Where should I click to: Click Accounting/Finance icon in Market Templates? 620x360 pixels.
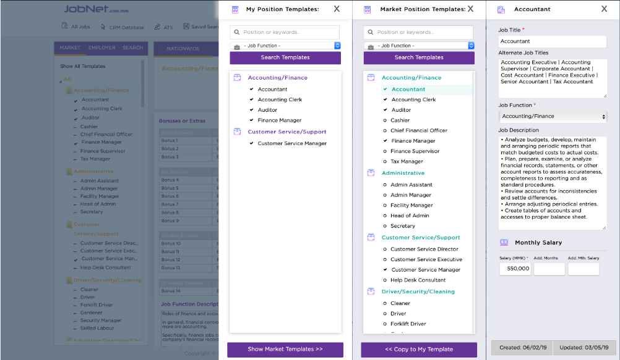[x=371, y=78]
